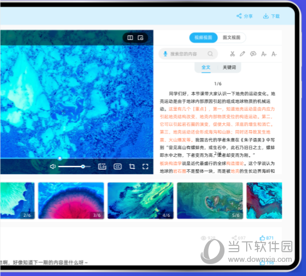Open the 全文 tab

(x=206, y=68)
